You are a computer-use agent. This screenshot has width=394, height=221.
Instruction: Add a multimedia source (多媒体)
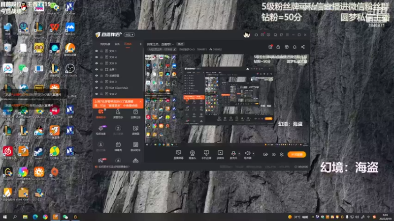click(220, 155)
